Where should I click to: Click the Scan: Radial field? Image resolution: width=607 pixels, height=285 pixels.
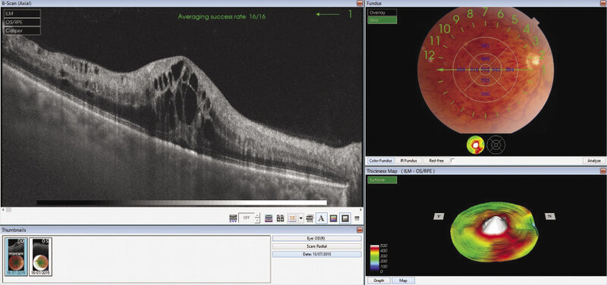coord(316,246)
